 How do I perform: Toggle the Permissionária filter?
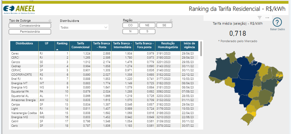coord(30,32)
